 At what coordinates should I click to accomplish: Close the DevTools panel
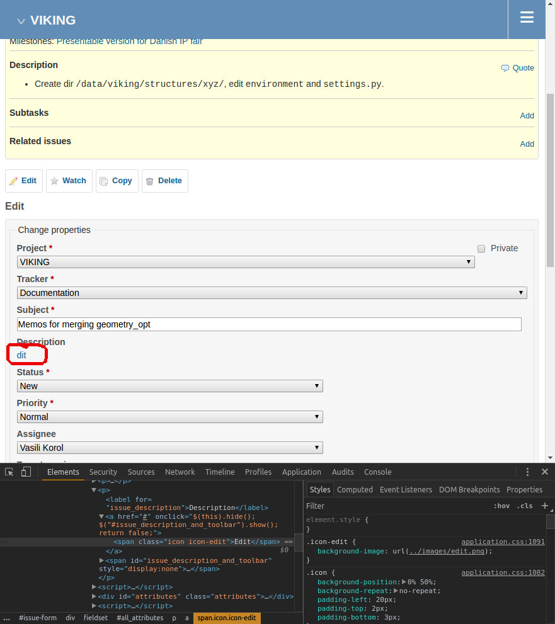(x=545, y=472)
